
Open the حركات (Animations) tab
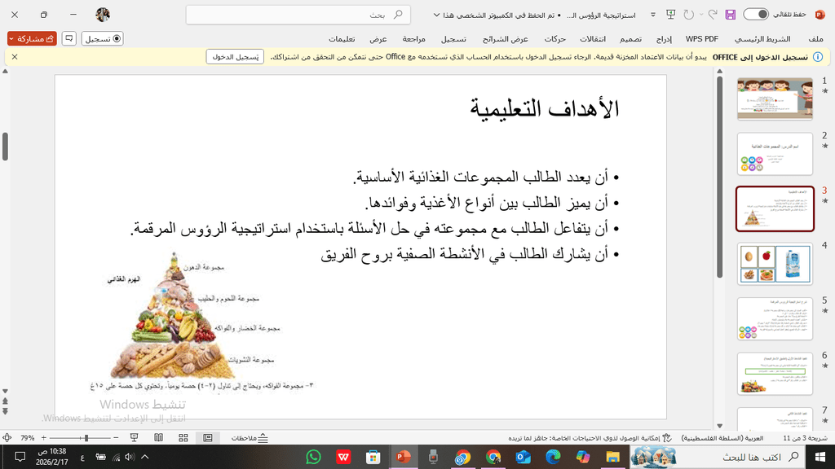554,39
